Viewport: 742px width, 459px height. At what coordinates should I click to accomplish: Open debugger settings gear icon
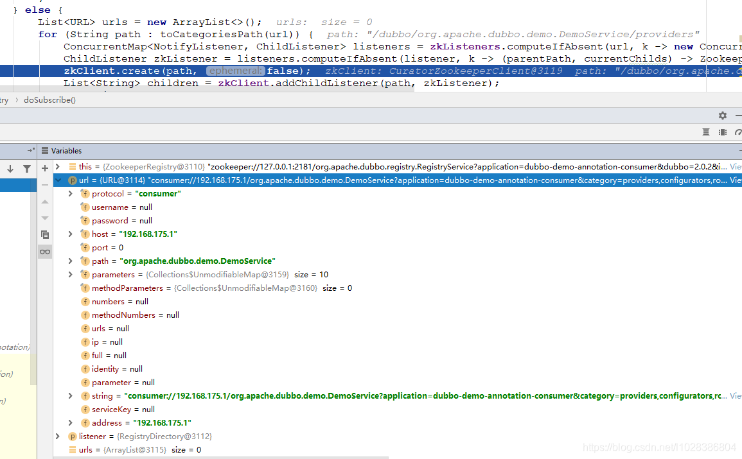(x=722, y=116)
